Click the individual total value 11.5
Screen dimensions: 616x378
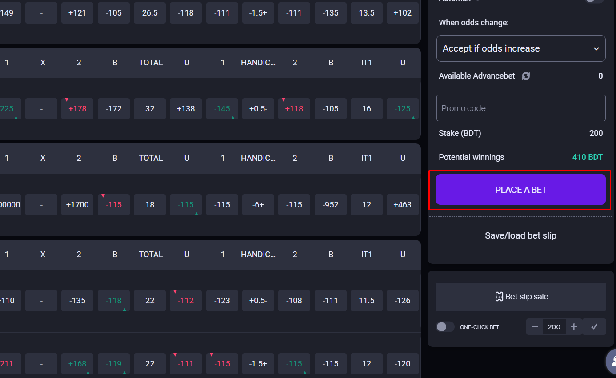click(367, 301)
